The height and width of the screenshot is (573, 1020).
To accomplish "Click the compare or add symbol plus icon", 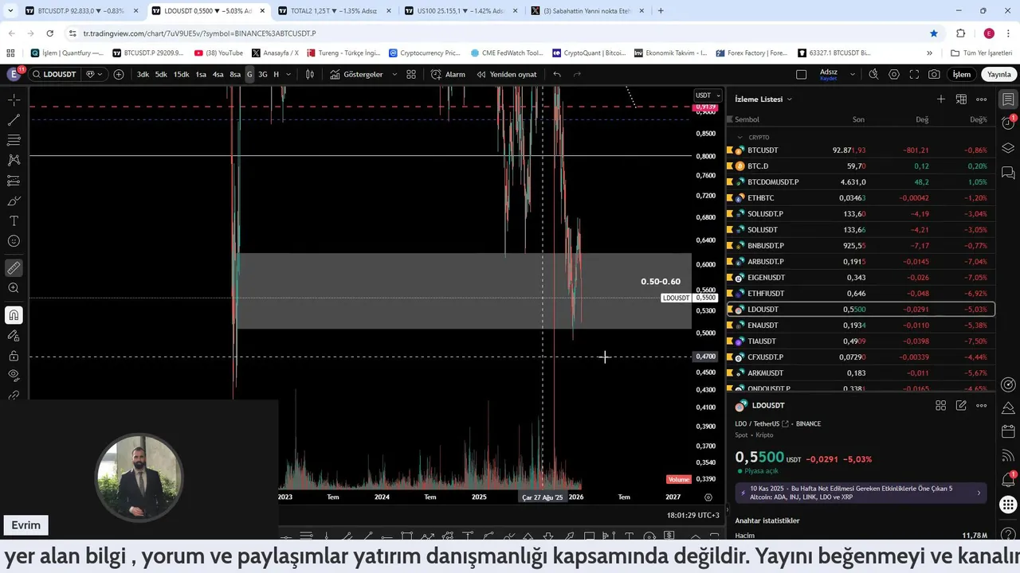I will tap(119, 74).
